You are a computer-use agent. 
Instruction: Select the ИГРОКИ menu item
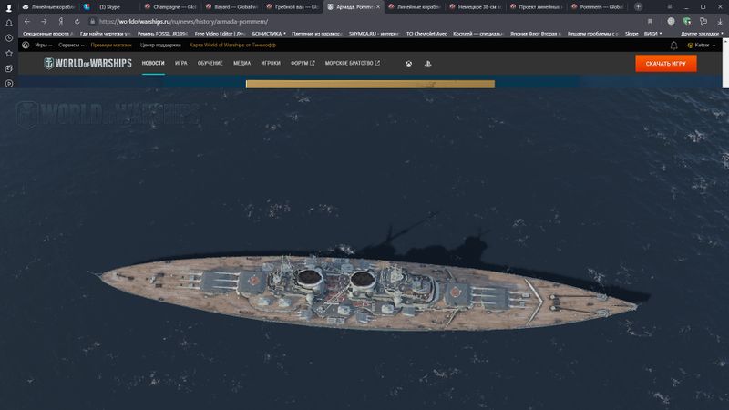[x=271, y=63]
